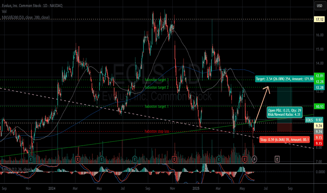Open the green earnings marker of August 2024
This screenshot has height=193, width=327.
point(134,159)
